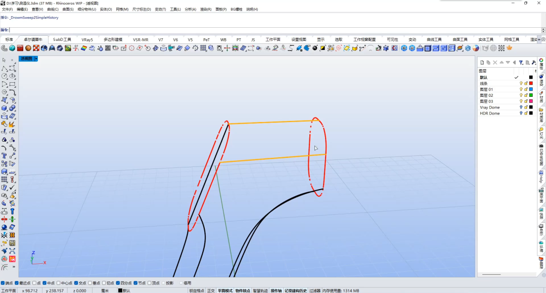Click the cyan sphere icon at toolbar start

(x=12, y=48)
